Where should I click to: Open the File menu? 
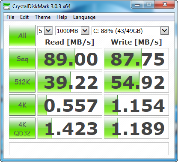[10, 17]
